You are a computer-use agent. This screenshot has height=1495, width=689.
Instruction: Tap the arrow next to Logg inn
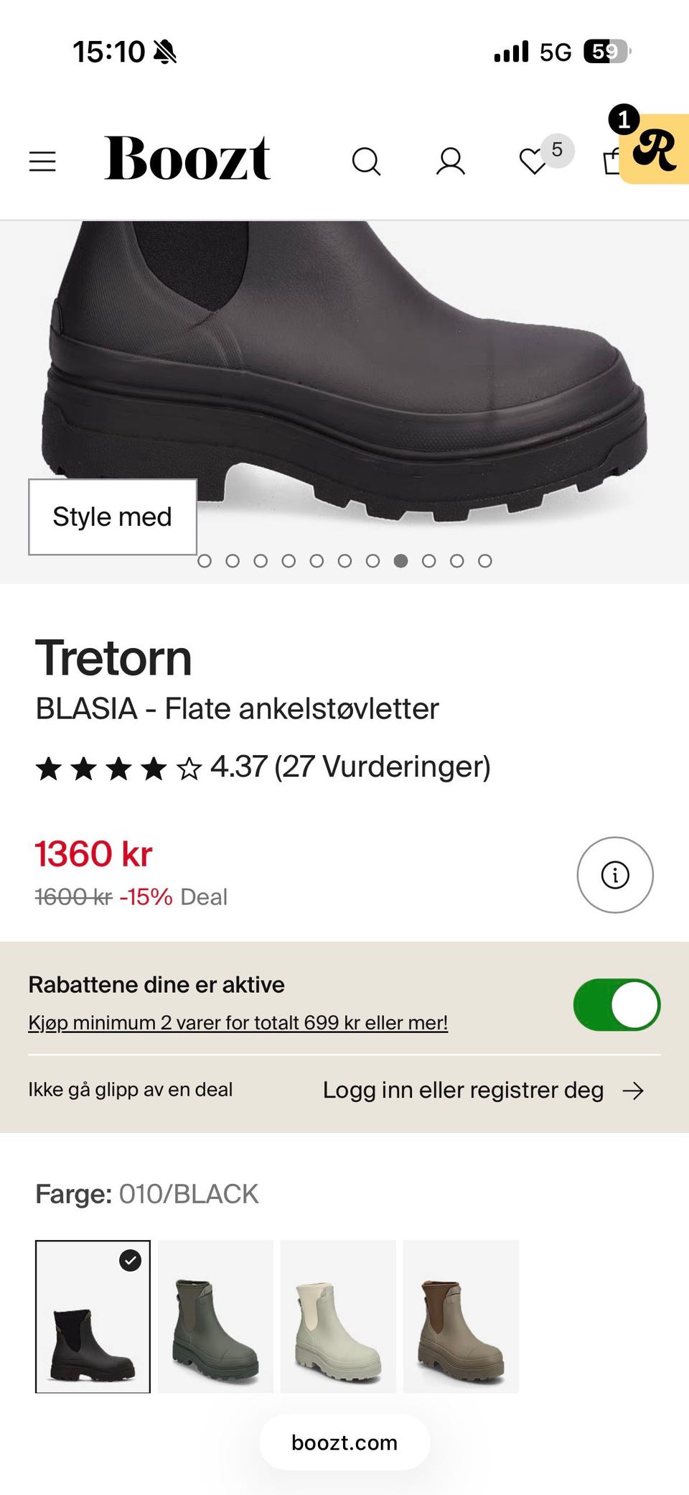[633, 1091]
